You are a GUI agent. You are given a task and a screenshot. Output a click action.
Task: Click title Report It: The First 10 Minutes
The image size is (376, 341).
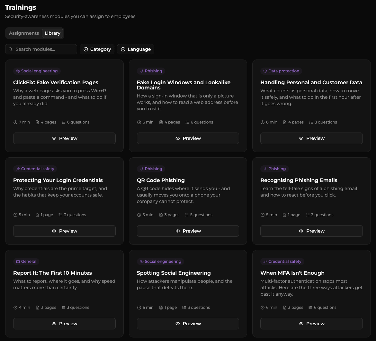[x=52, y=273]
